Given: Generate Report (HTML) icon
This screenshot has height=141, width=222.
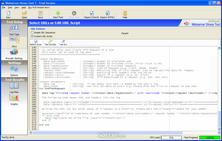Looking at the screenshot, I should (x=107, y=13).
